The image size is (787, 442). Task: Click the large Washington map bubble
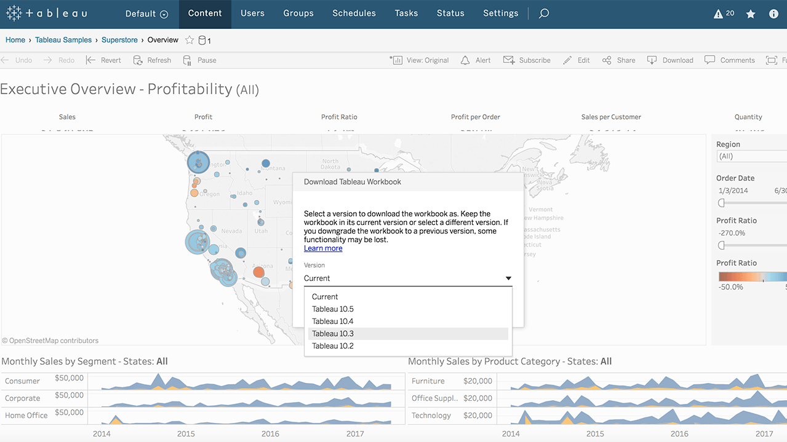click(198, 162)
